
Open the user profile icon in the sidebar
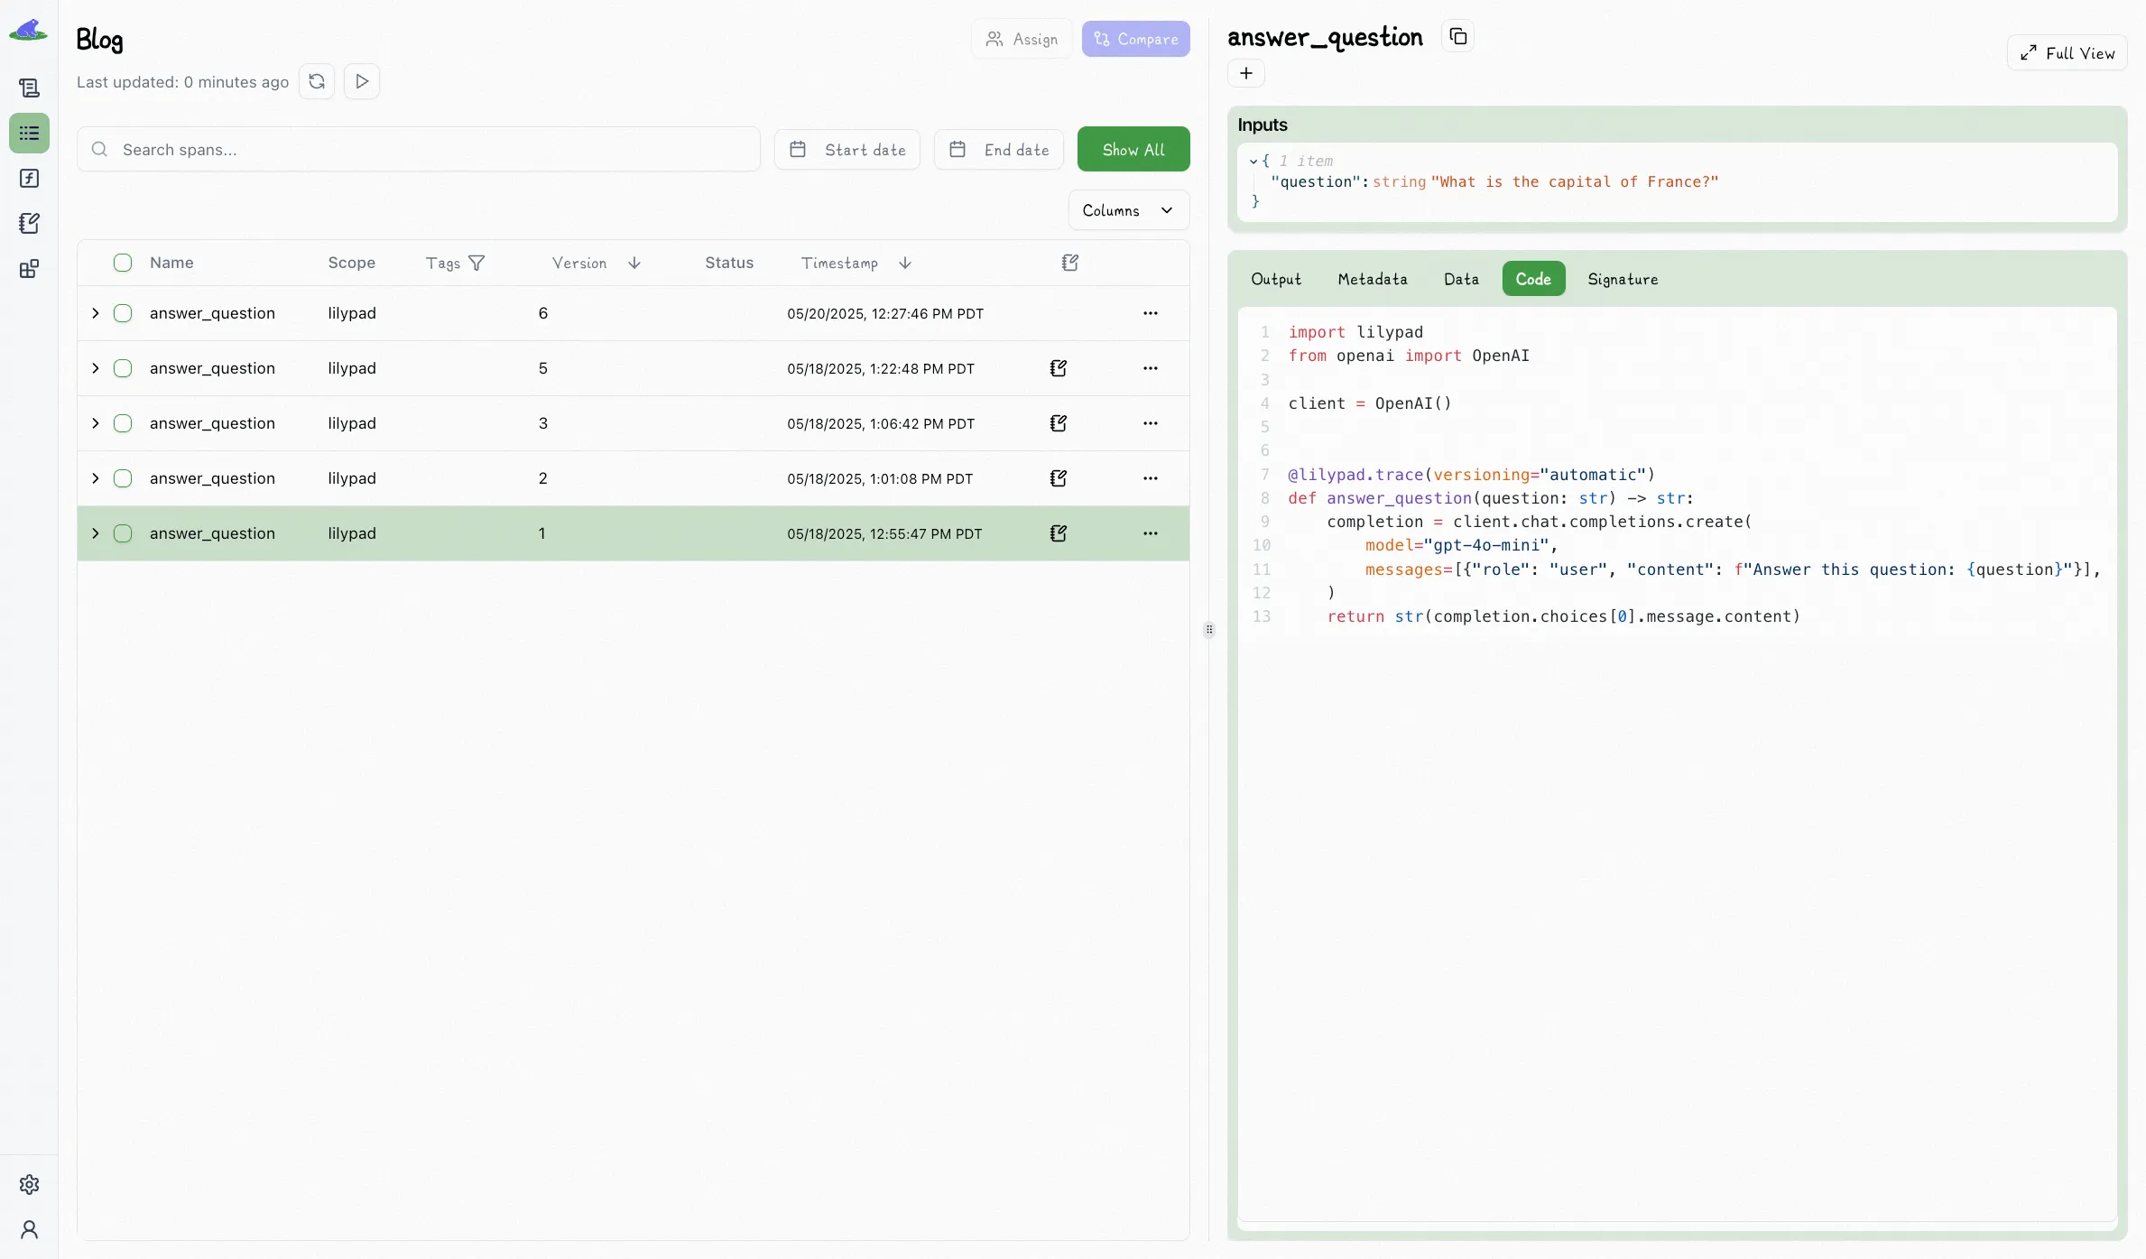click(29, 1229)
